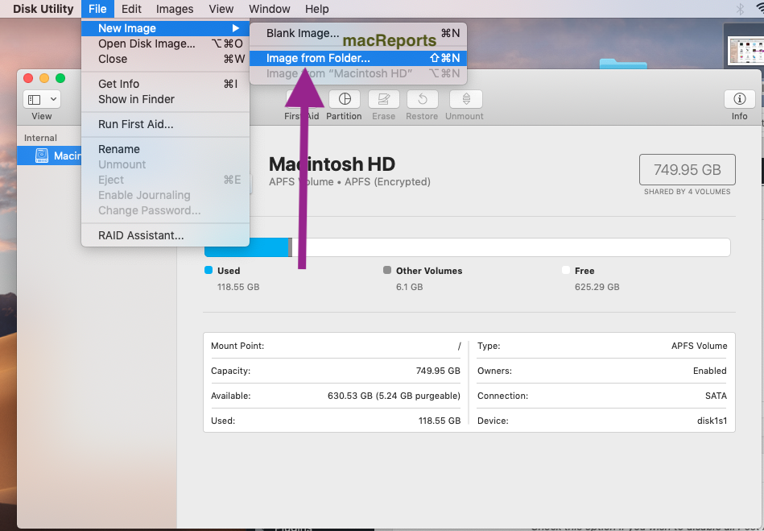Click the 'Internal' sidebar section header
The image size is (764, 531).
tap(40, 138)
